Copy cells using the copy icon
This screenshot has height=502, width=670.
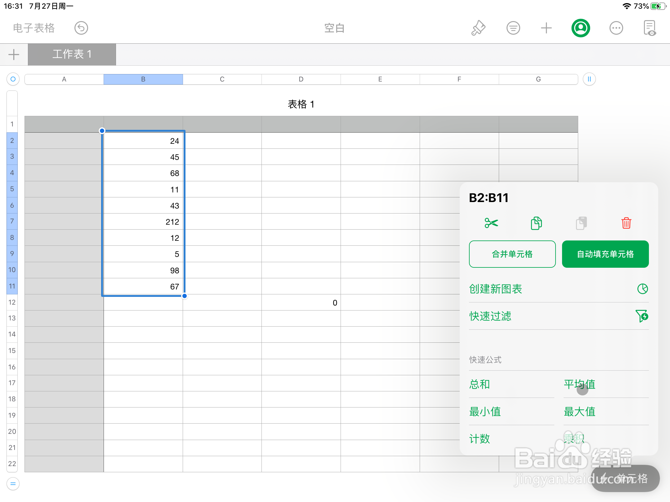coord(536,223)
